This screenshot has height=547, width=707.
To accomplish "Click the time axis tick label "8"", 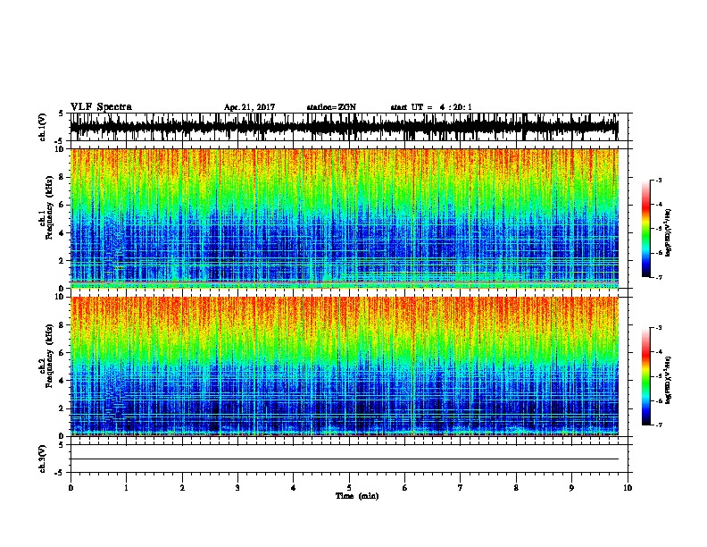I will pyautogui.click(x=516, y=487).
